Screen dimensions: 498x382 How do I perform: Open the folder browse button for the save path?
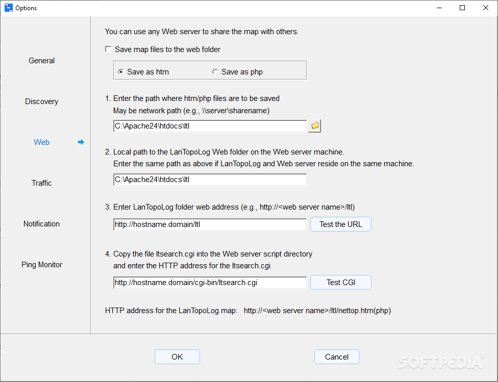pyautogui.click(x=314, y=126)
